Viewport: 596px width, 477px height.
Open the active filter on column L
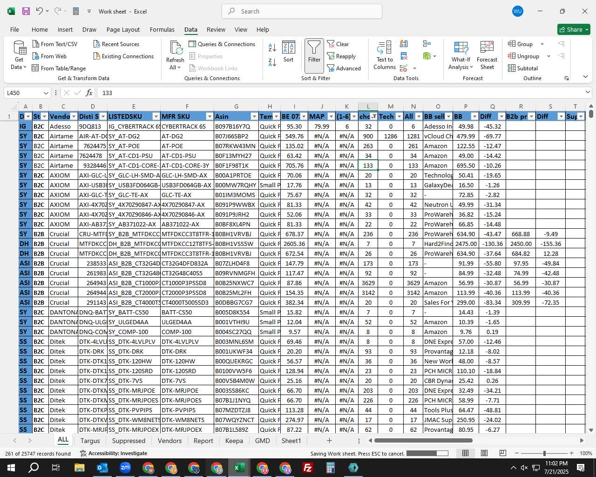[374, 116]
